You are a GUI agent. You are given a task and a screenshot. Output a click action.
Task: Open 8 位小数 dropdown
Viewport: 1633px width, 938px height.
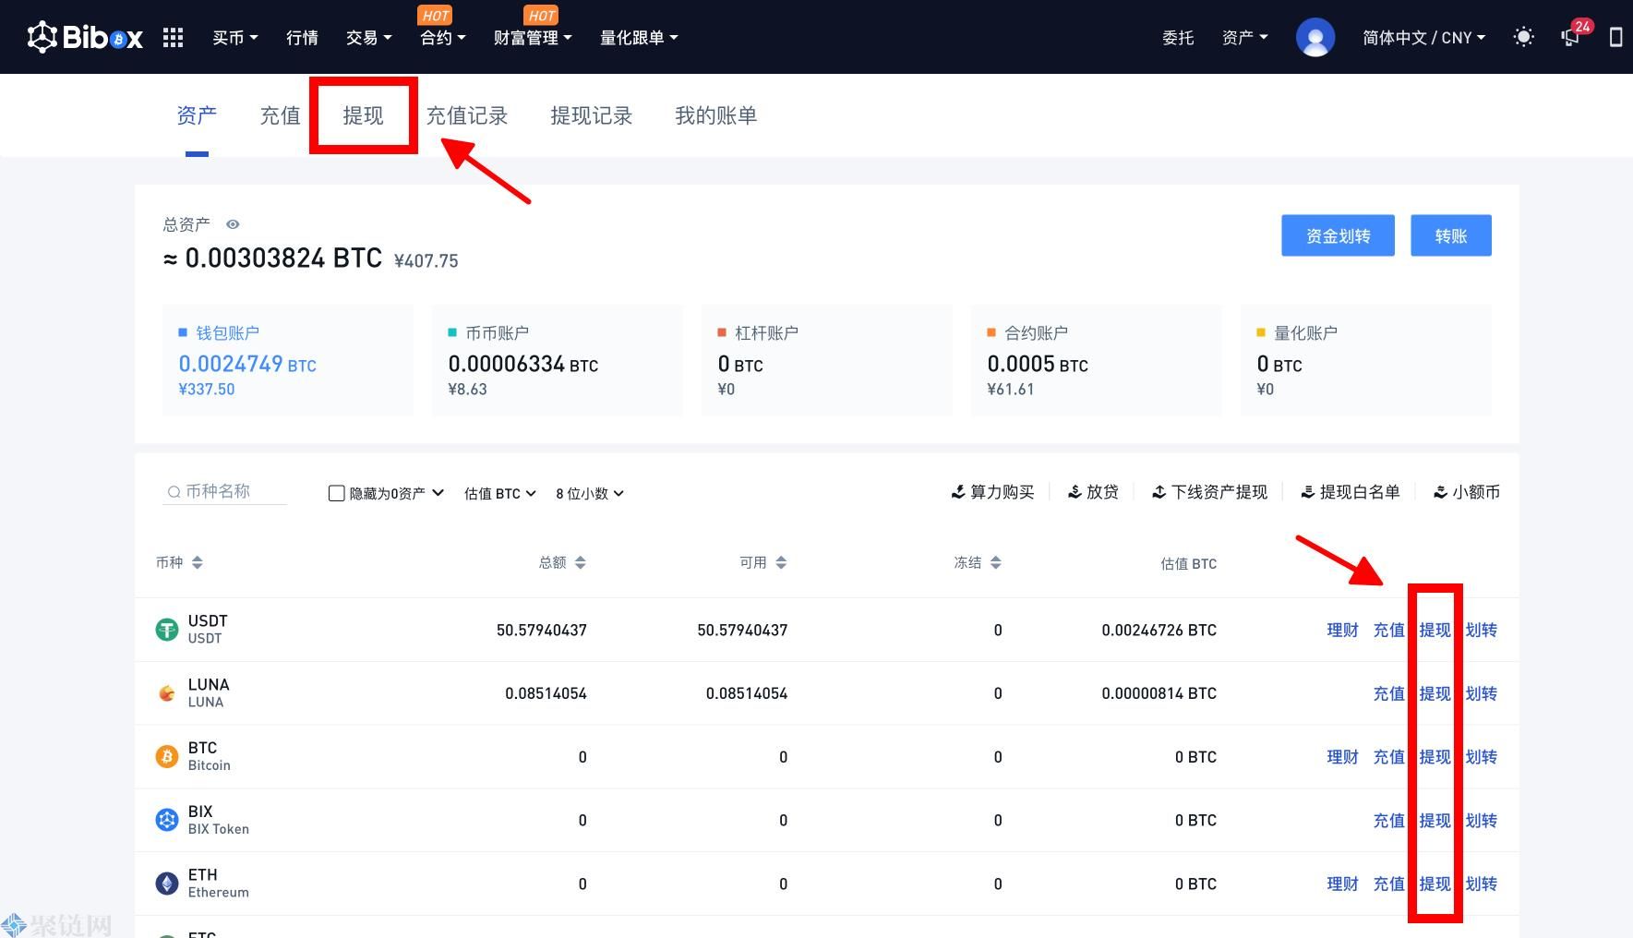pos(590,493)
